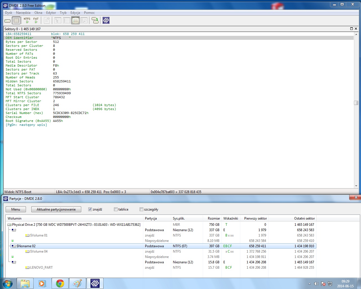Click 'Aktualne partycjonowanie' button

(x=56, y=209)
